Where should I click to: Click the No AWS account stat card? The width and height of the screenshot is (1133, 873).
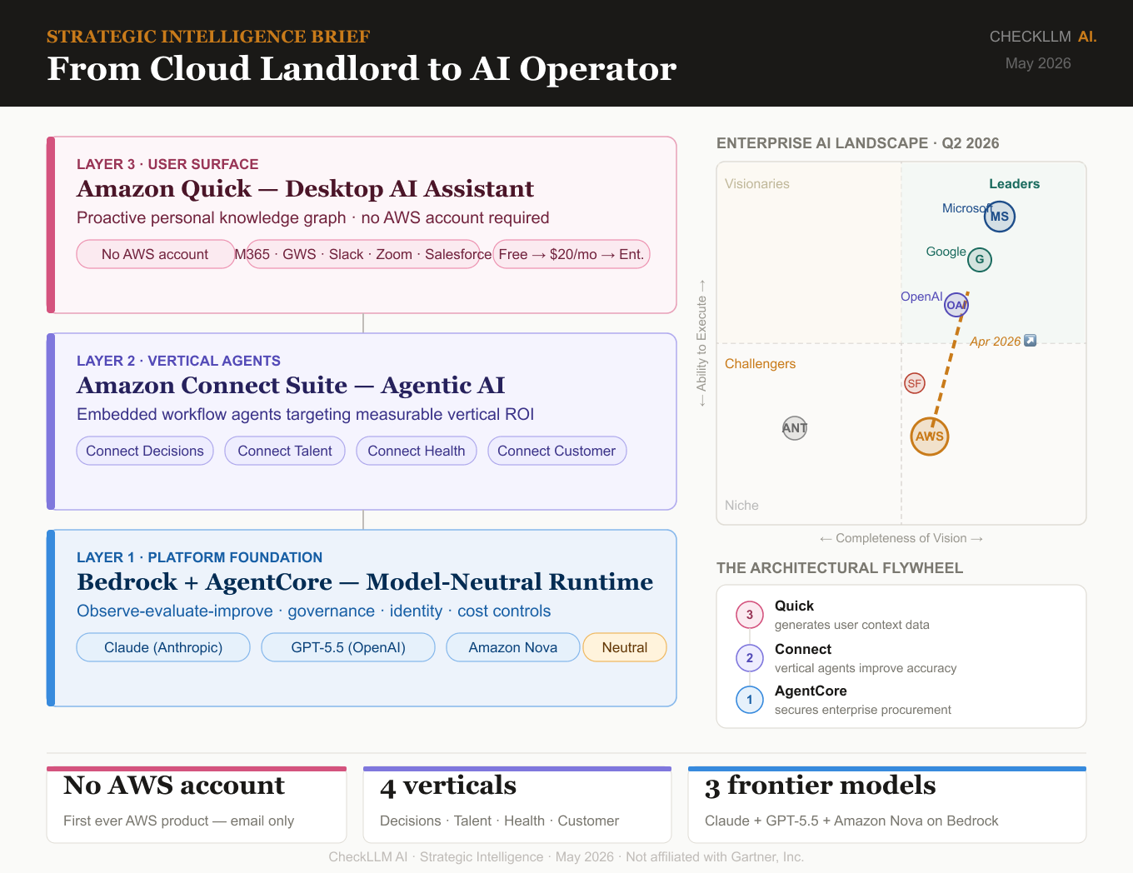point(197,805)
